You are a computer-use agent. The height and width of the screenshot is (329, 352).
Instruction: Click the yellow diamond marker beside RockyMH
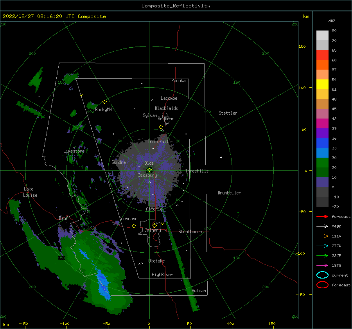click(x=104, y=102)
